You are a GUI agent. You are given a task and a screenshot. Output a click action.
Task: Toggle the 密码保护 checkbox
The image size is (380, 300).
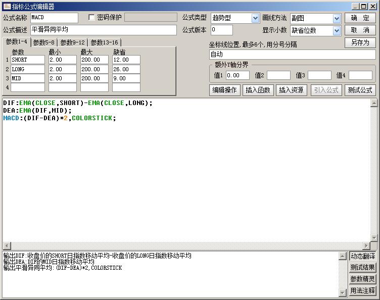[91, 18]
